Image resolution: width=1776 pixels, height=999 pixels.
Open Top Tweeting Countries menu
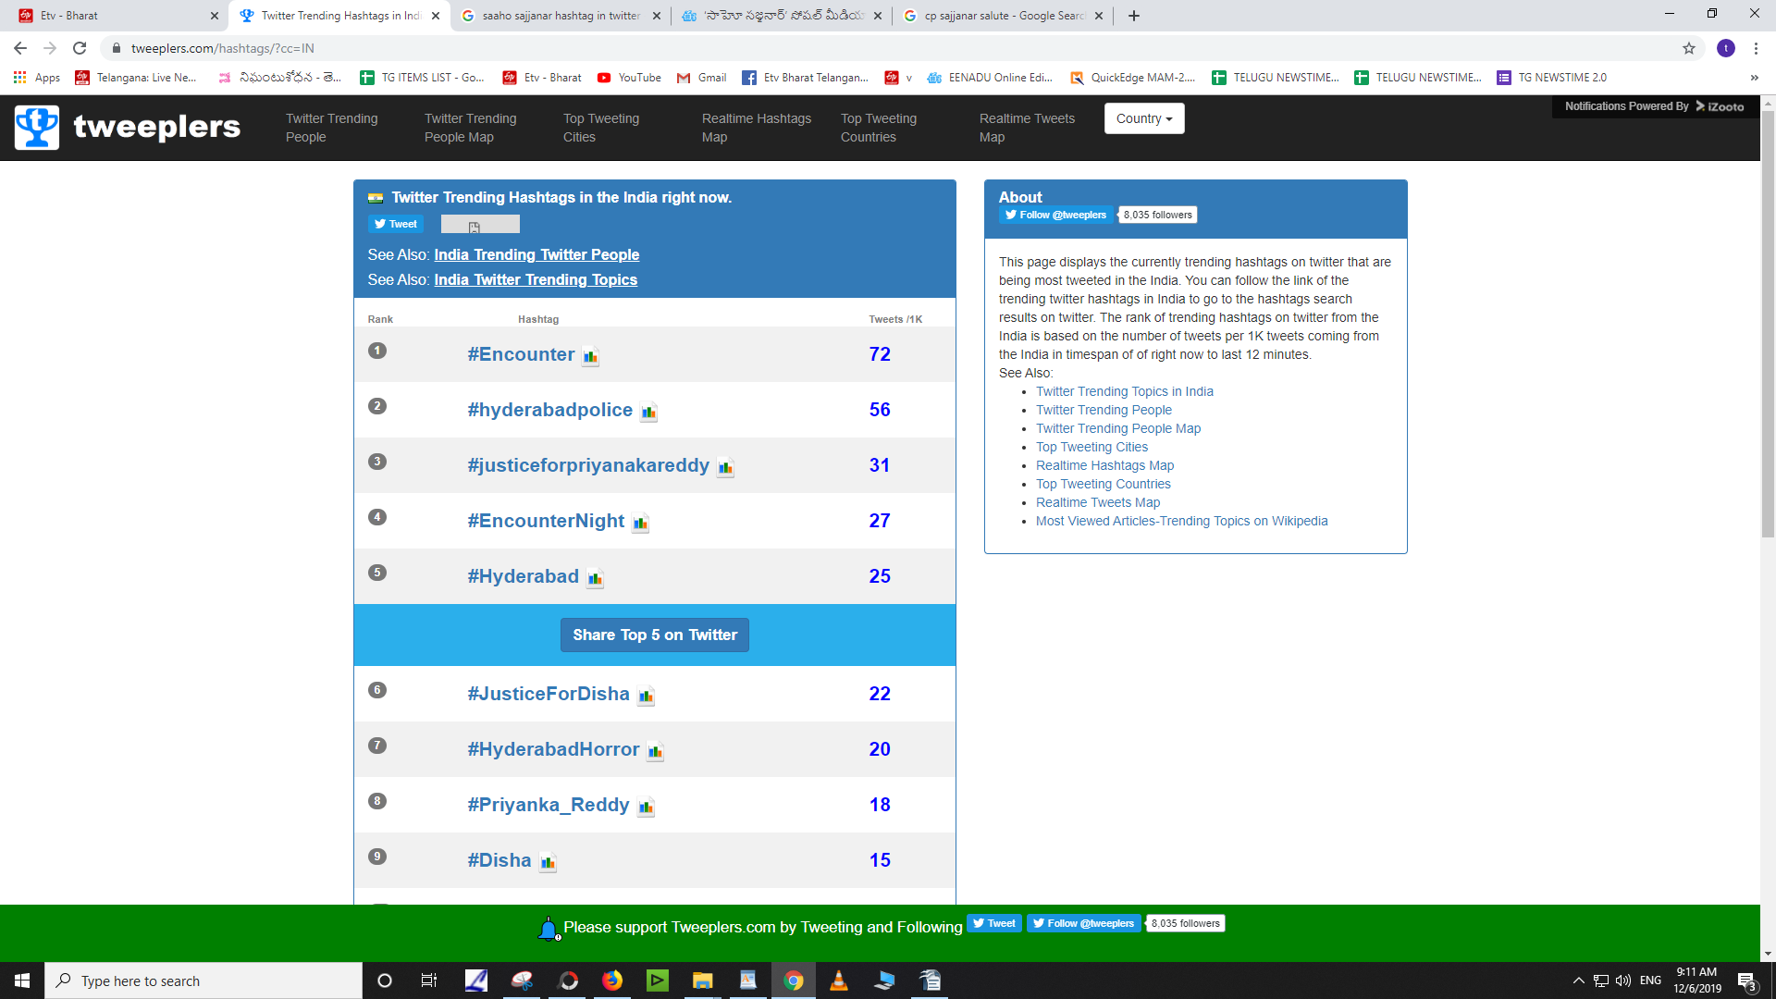coord(878,128)
